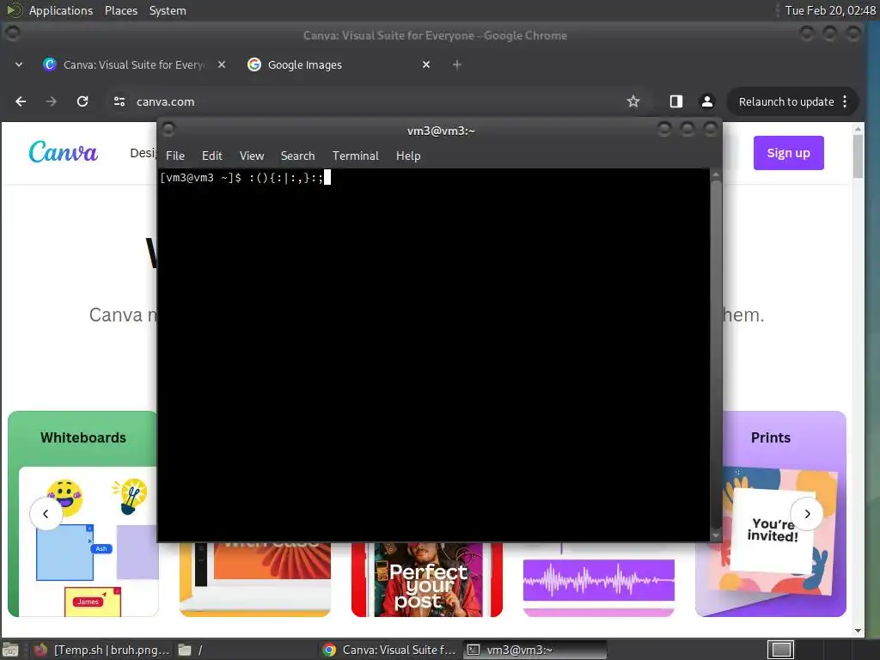Close the Canva tab
Screen dimensions: 880x660
[x=222, y=64]
